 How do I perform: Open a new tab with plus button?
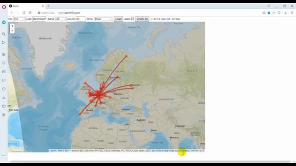point(49,6)
